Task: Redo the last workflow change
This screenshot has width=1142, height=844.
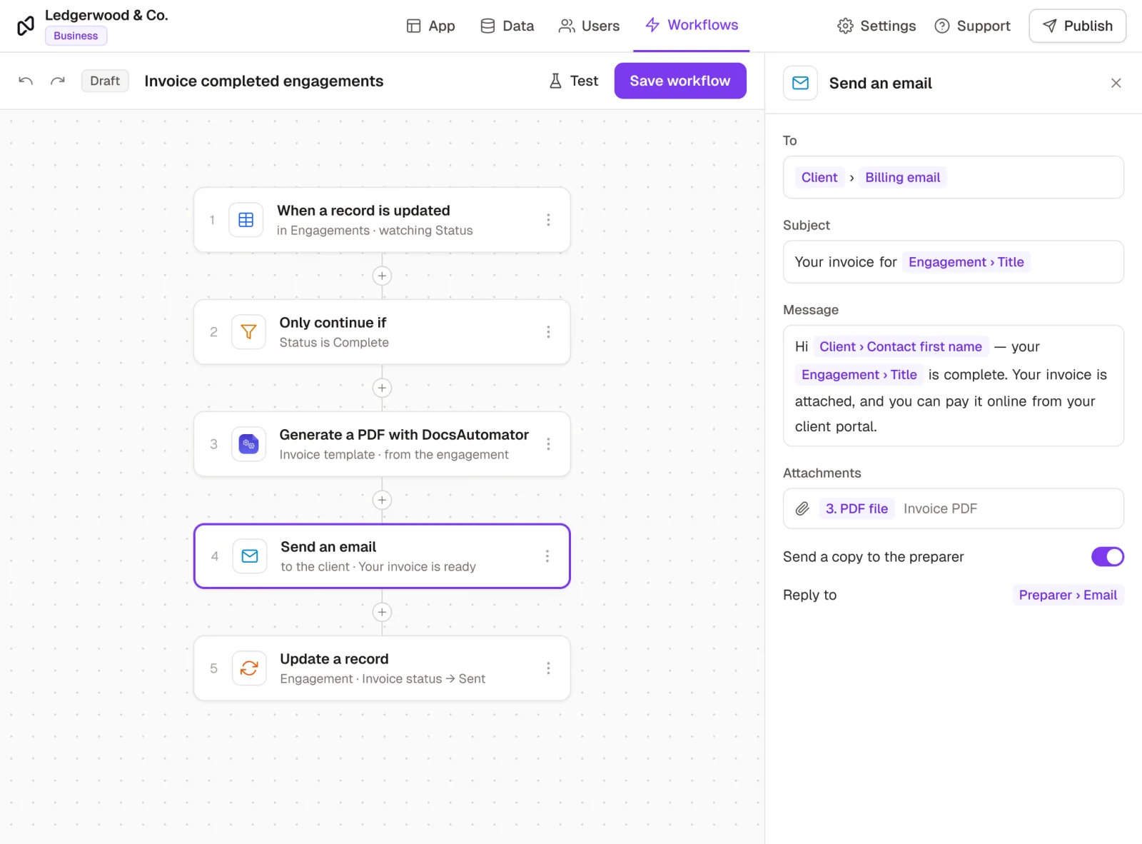Action: tap(58, 81)
